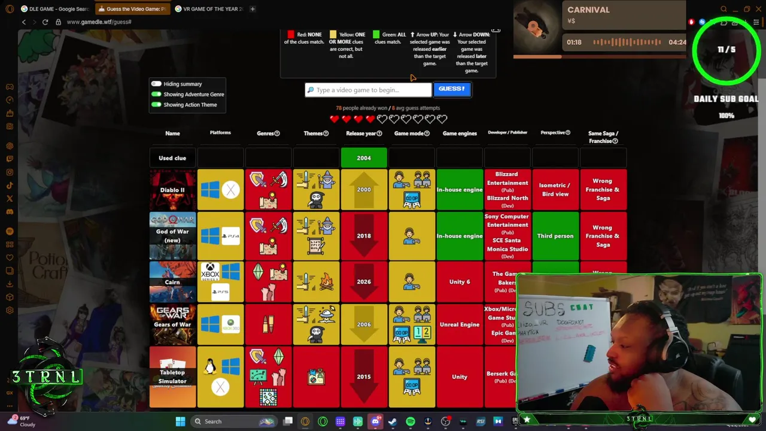Open Instagram panel in sidebar
The height and width of the screenshot is (431, 766).
click(10, 172)
